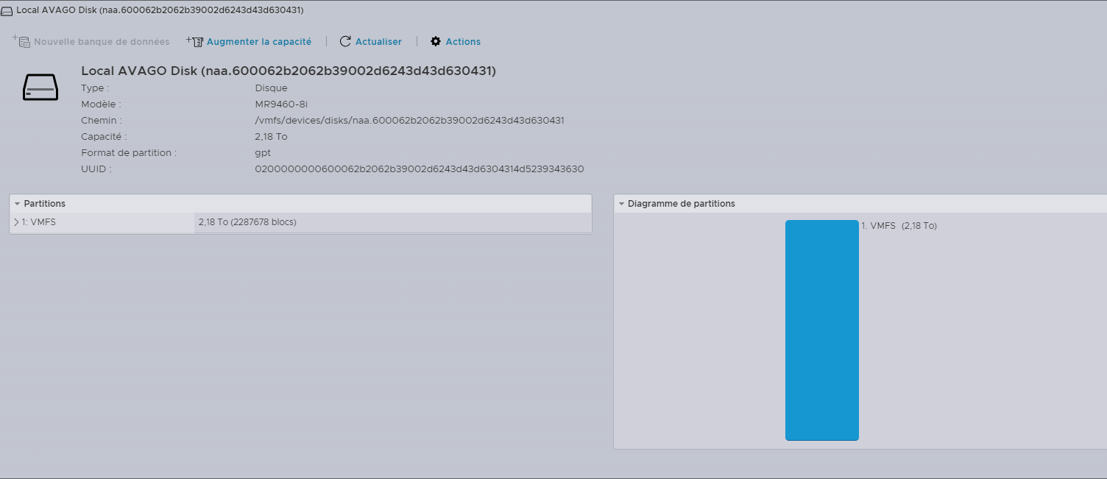The width and height of the screenshot is (1107, 479).
Task: Click the large disk drive icon
Action: [x=40, y=87]
